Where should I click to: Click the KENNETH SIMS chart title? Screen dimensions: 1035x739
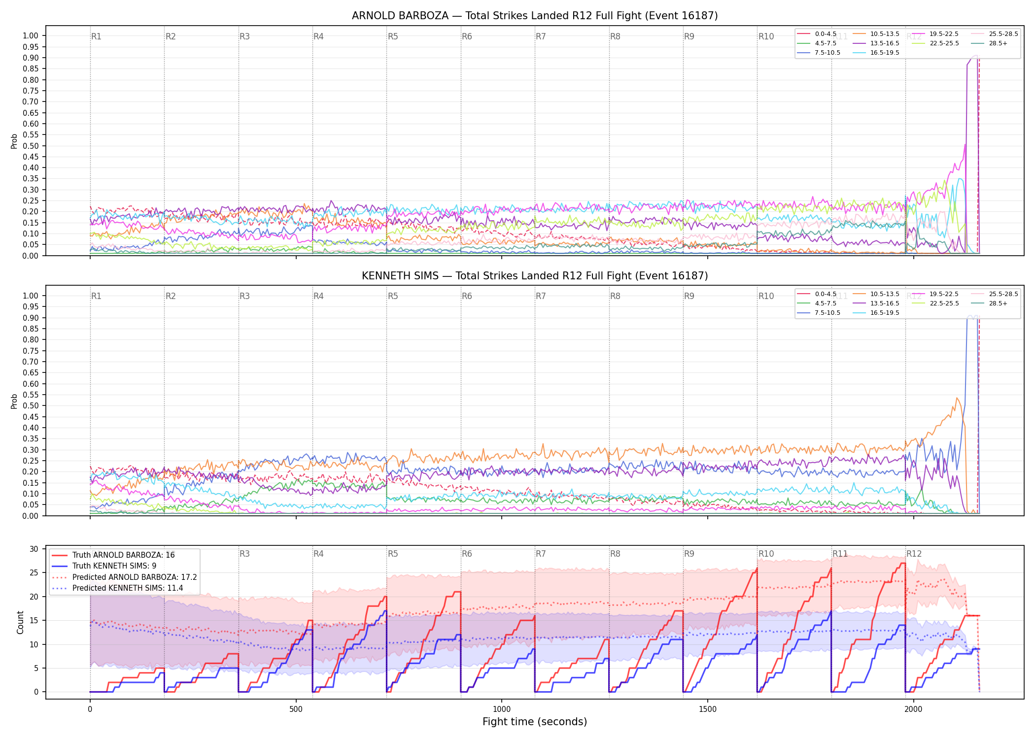(x=535, y=276)
